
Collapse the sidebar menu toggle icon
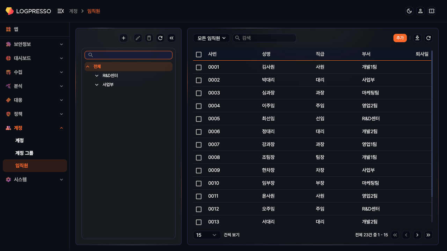coord(60,11)
